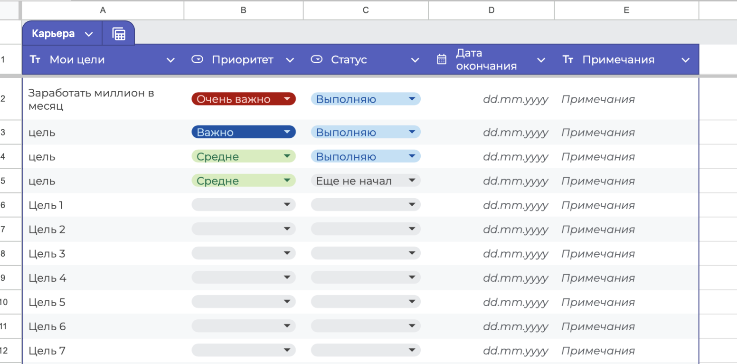Expand the Дата окончания column menu arrow

pos(541,60)
